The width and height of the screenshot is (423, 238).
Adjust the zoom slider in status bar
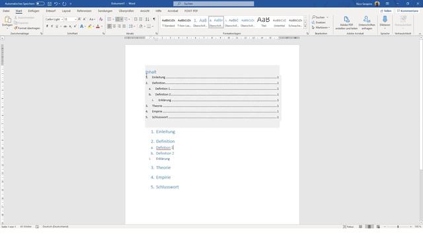398,227
